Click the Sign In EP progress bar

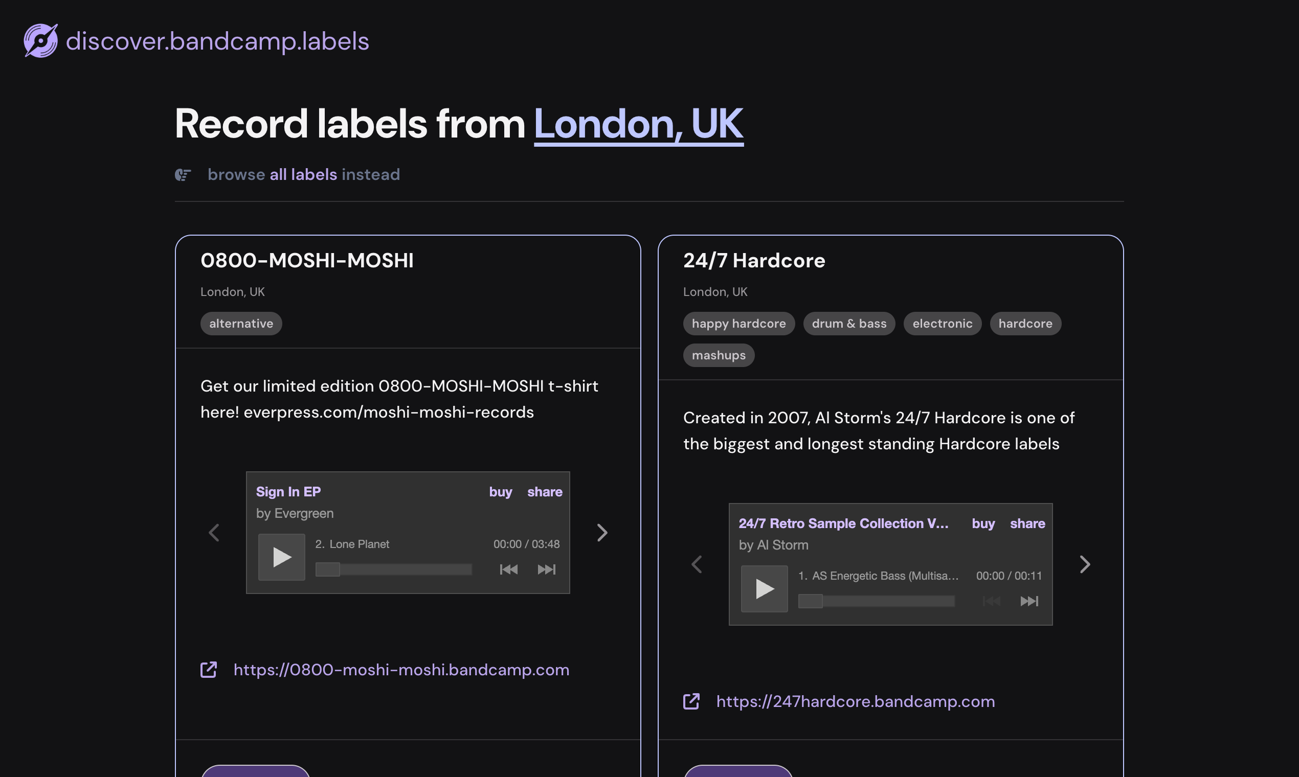pos(393,569)
